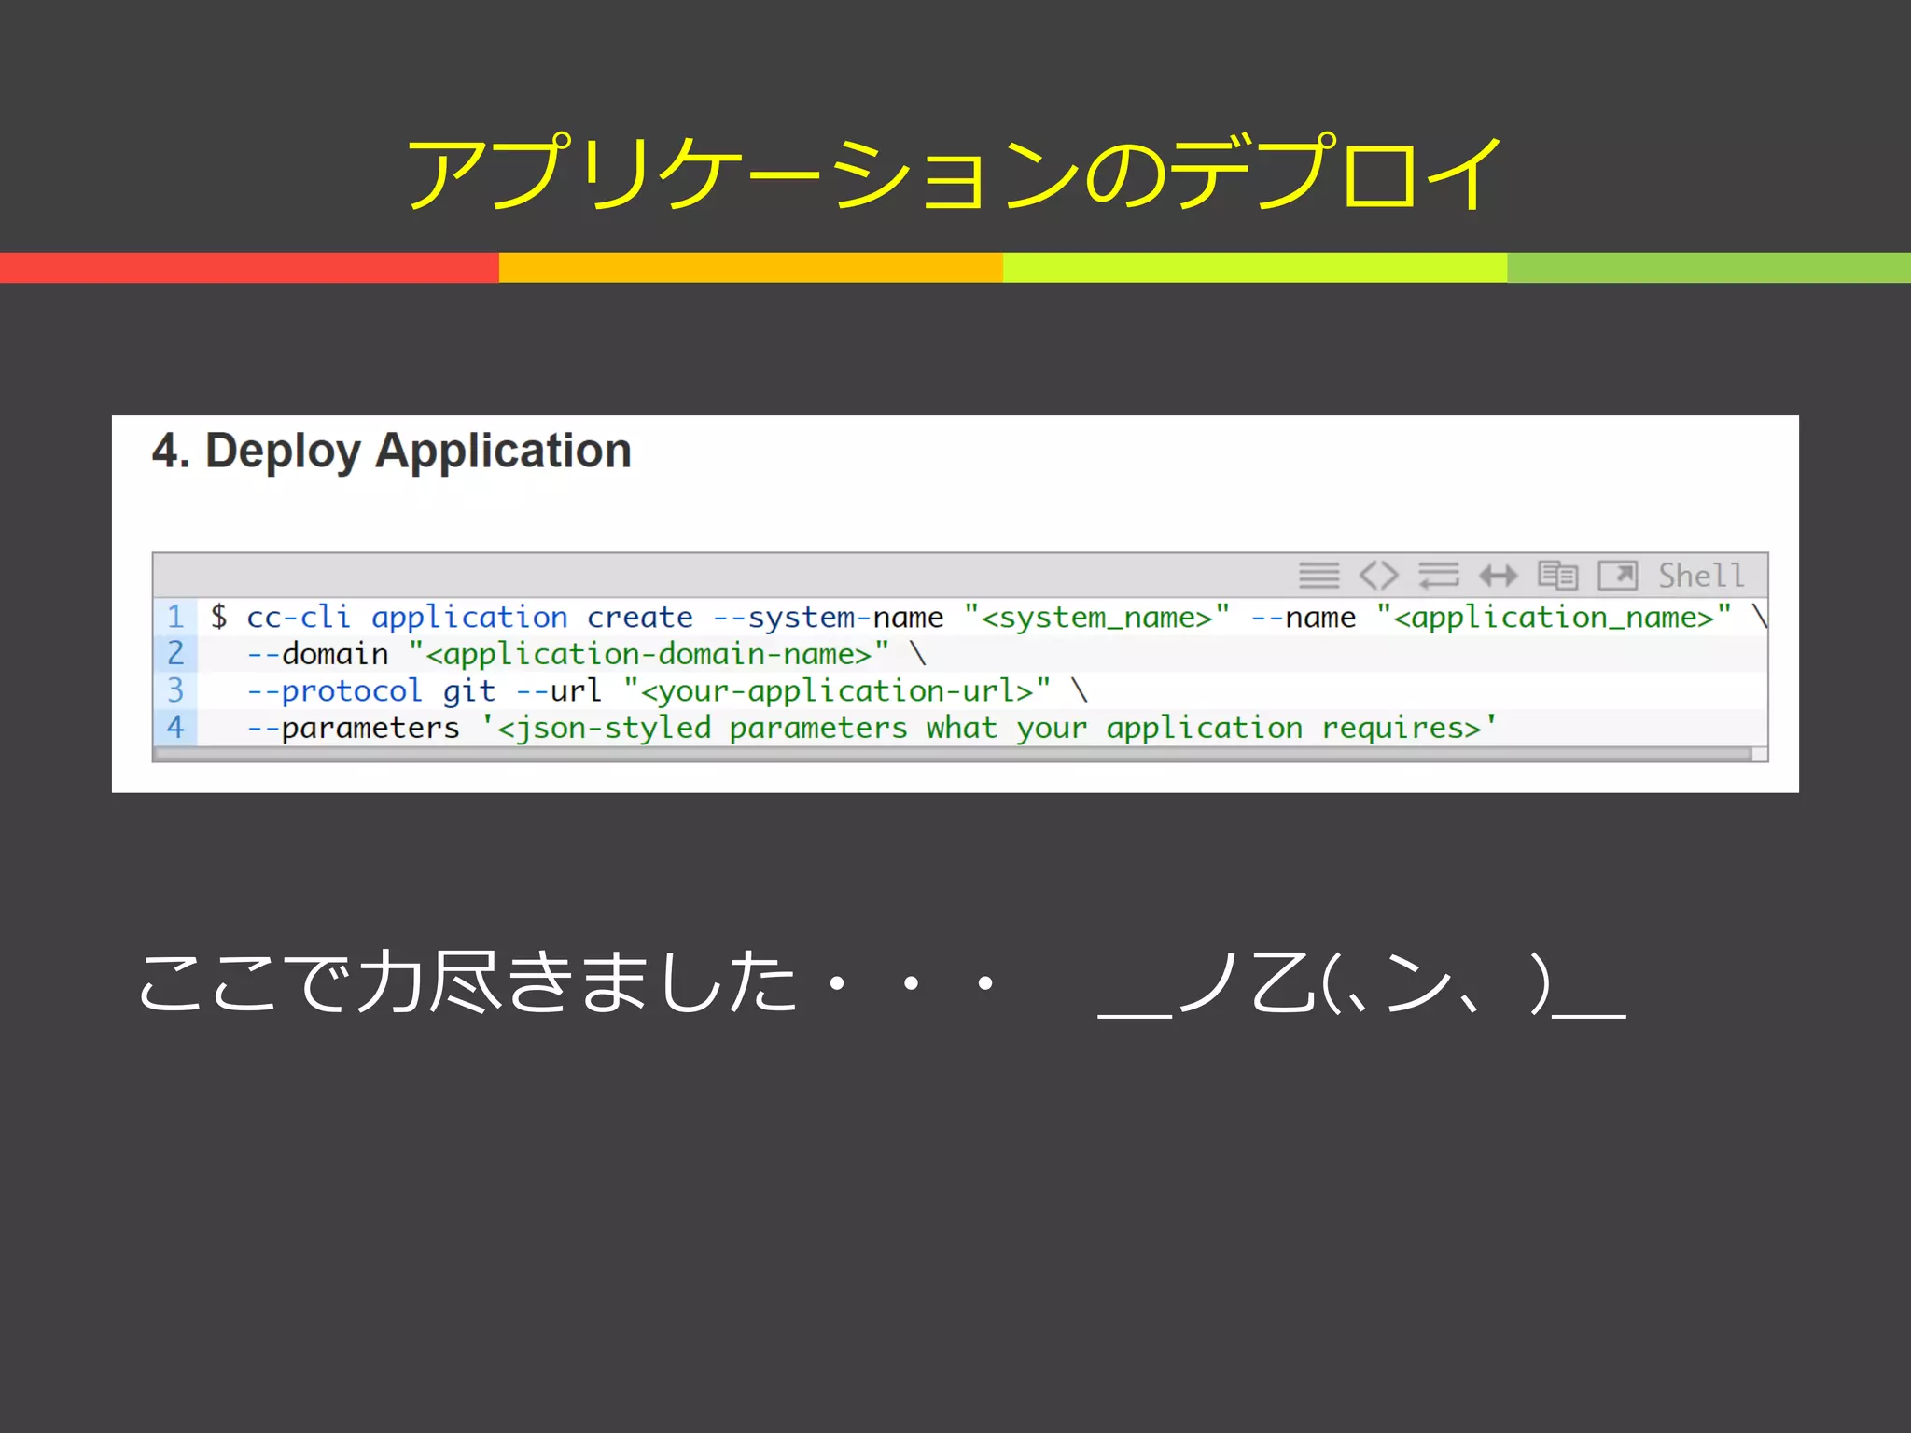The image size is (1911, 1433).
Task: Click the '4. Deploy Application' heading
Action: [x=392, y=452]
